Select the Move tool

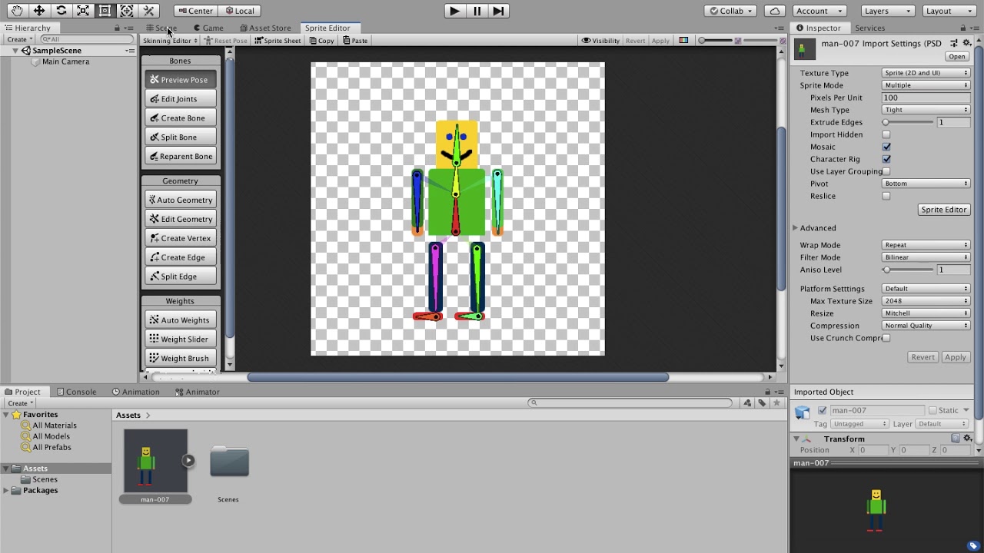tap(38, 11)
